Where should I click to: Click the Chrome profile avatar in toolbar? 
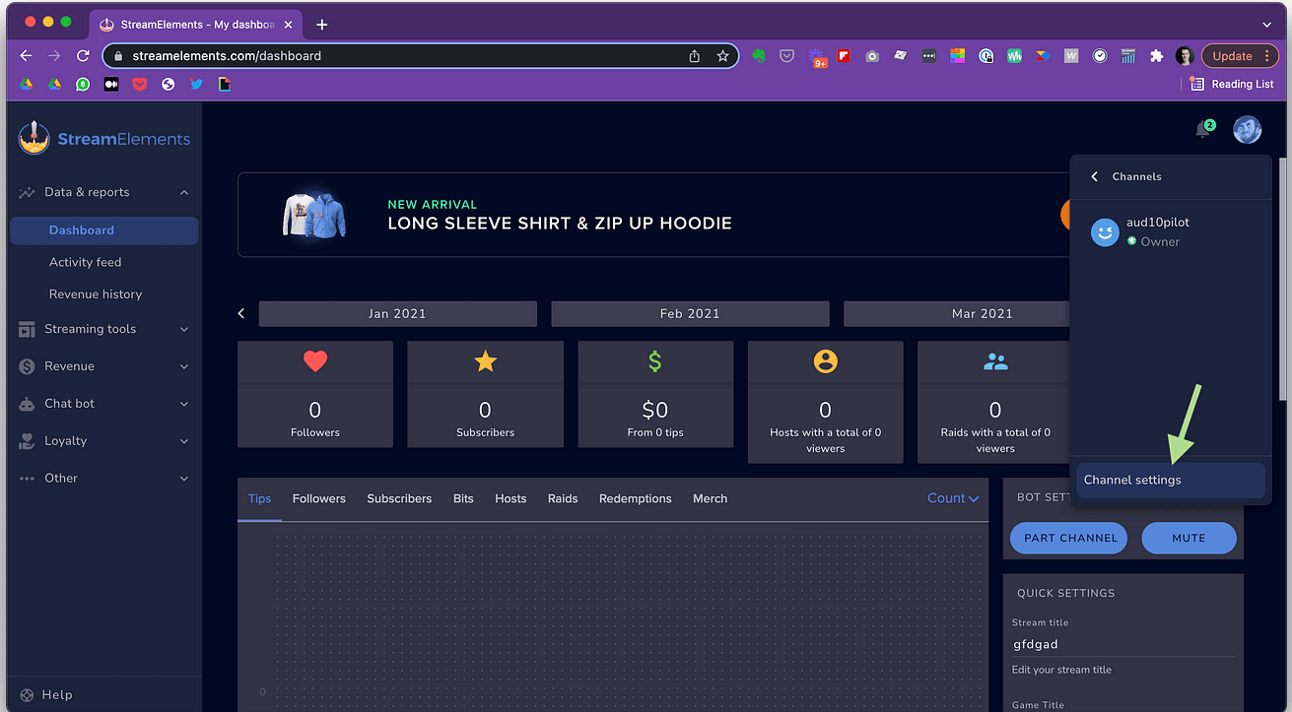[1187, 56]
